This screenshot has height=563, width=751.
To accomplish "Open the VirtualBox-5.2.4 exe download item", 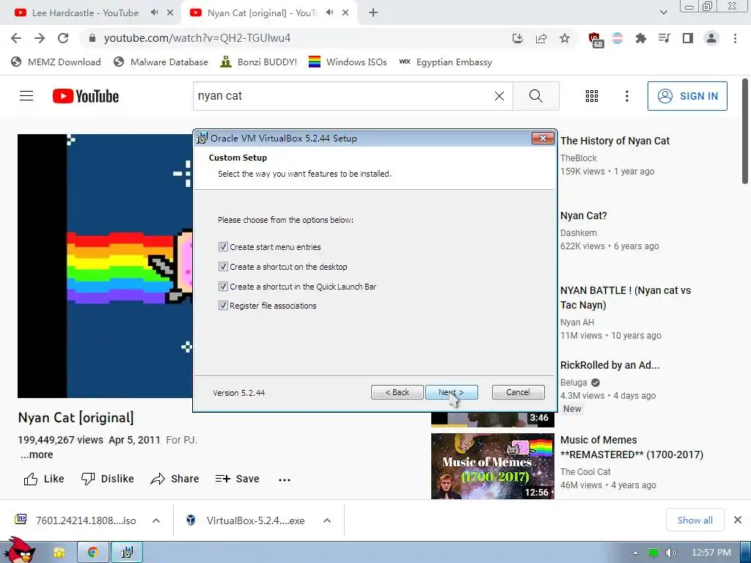I will (x=246, y=520).
